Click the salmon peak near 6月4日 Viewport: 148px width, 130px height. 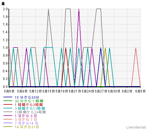click(x=136, y=48)
